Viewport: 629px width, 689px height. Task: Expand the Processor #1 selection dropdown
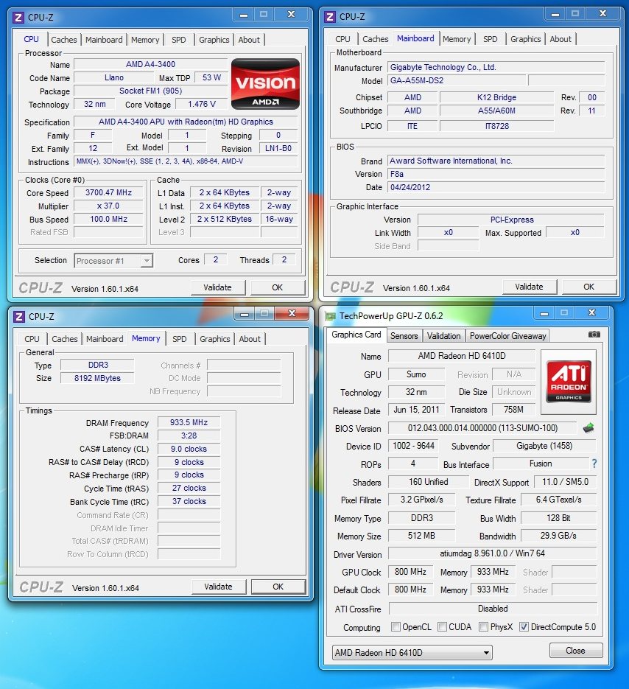(114, 260)
